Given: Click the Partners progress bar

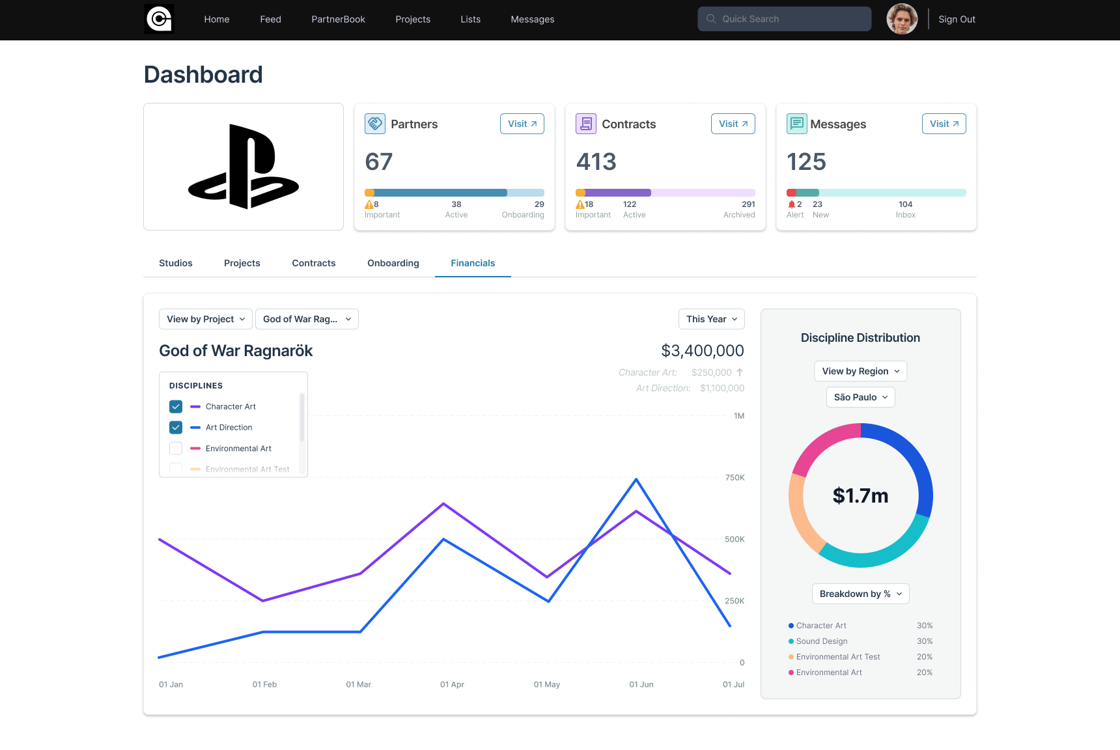Looking at the screenshot, I should click(x=455, y=193).
